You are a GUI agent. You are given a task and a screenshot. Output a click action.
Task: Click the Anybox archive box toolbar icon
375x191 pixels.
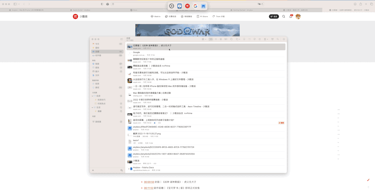tap(273, 39)
